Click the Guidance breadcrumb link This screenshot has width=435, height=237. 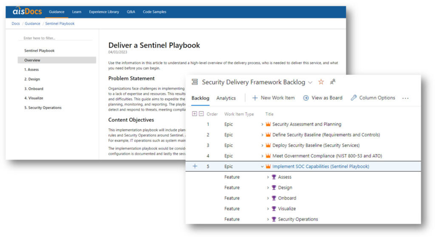(x=32, y=23)
